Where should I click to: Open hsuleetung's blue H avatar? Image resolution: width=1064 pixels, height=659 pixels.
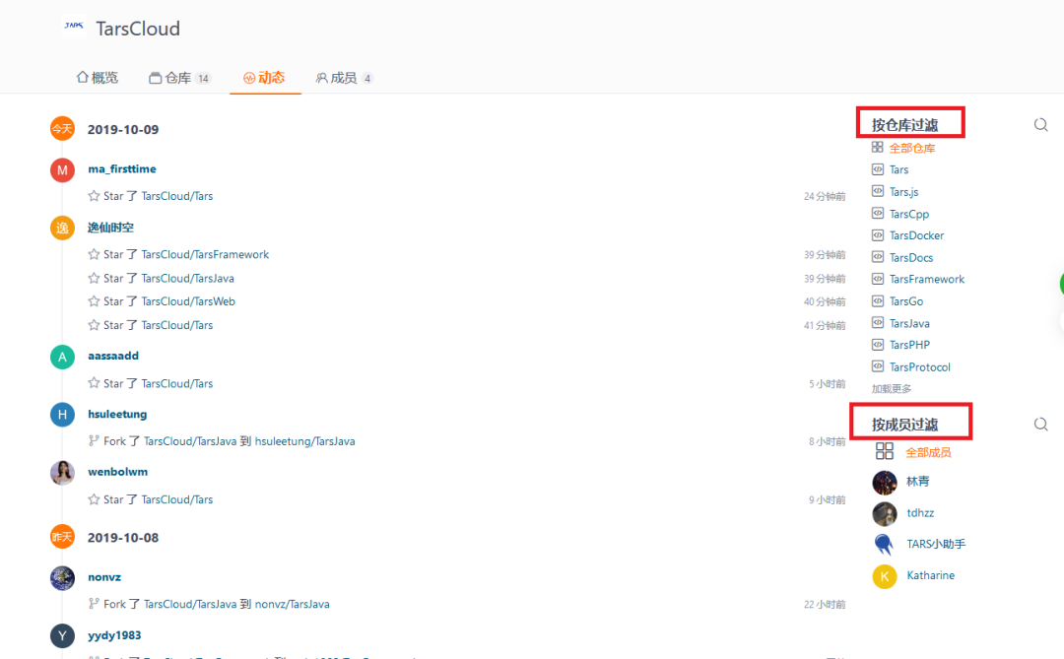pos(62,415)
